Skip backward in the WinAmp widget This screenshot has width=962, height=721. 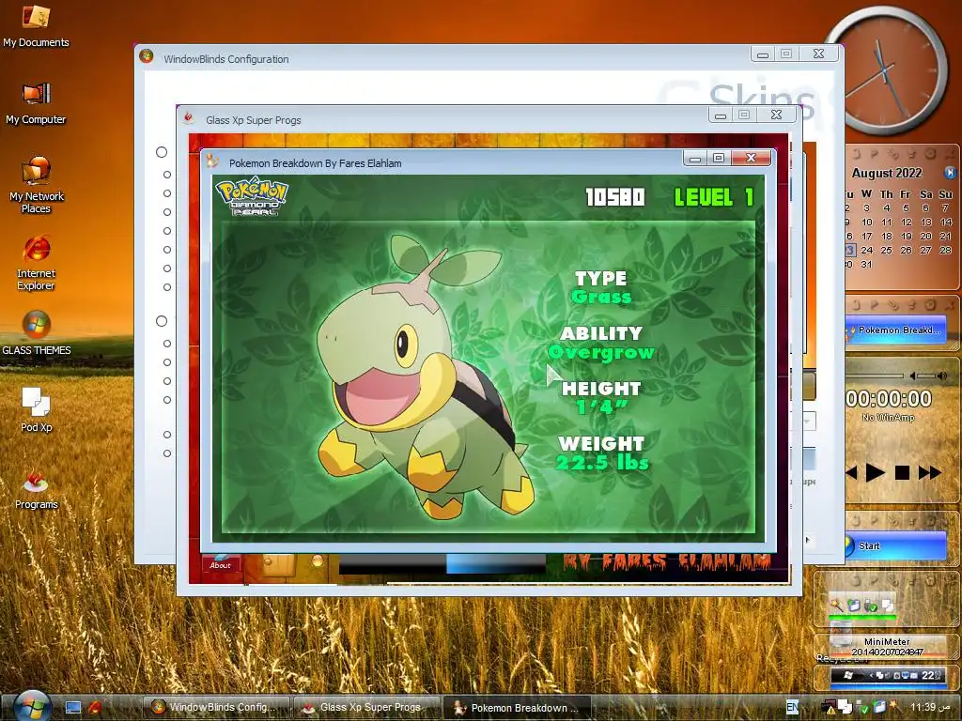[851, 472]
